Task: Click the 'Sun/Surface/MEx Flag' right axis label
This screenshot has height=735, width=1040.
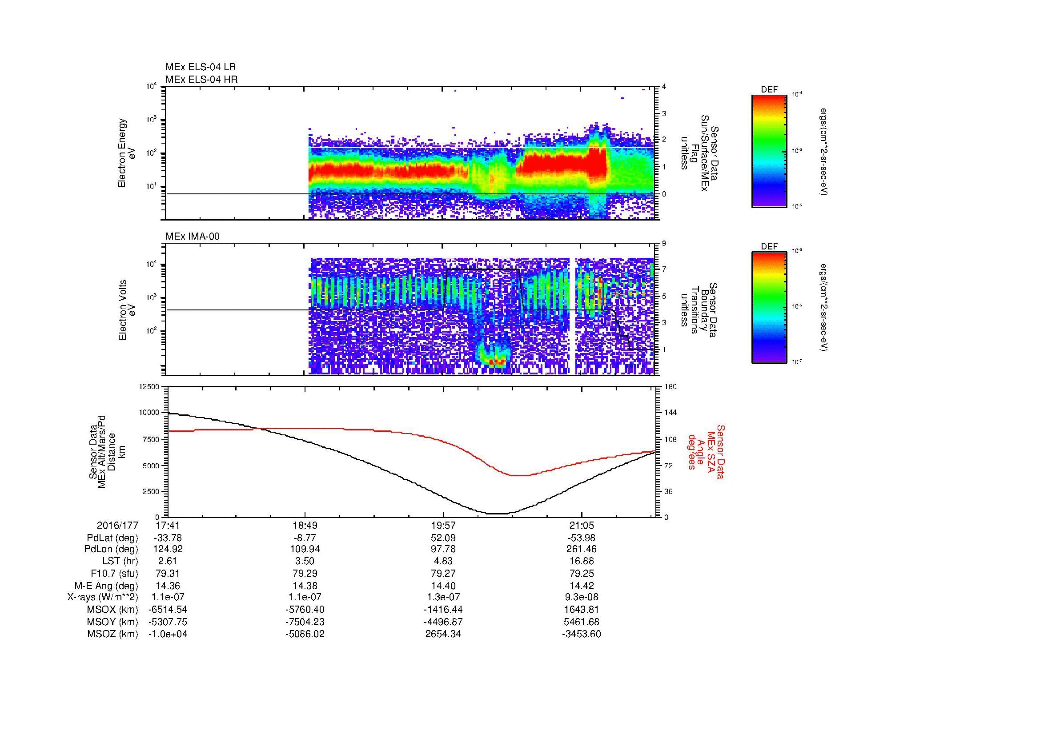Action: tap(699, 153)
